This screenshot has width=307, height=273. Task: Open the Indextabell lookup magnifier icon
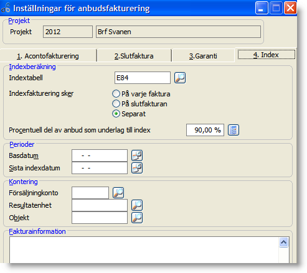pyautogui.click(x=180, y=78)
